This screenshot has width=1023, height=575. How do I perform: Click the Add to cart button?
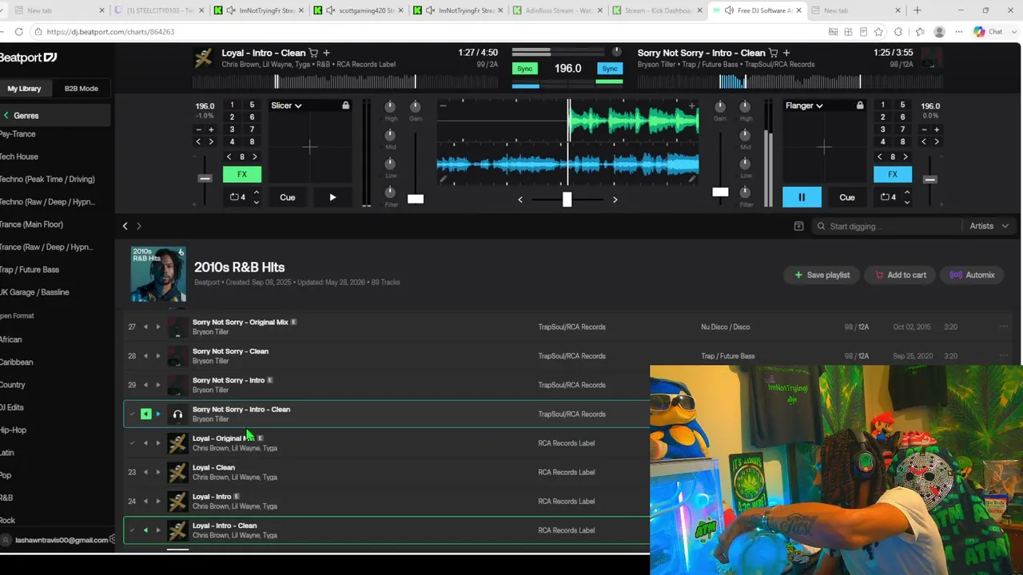point(900,275)
